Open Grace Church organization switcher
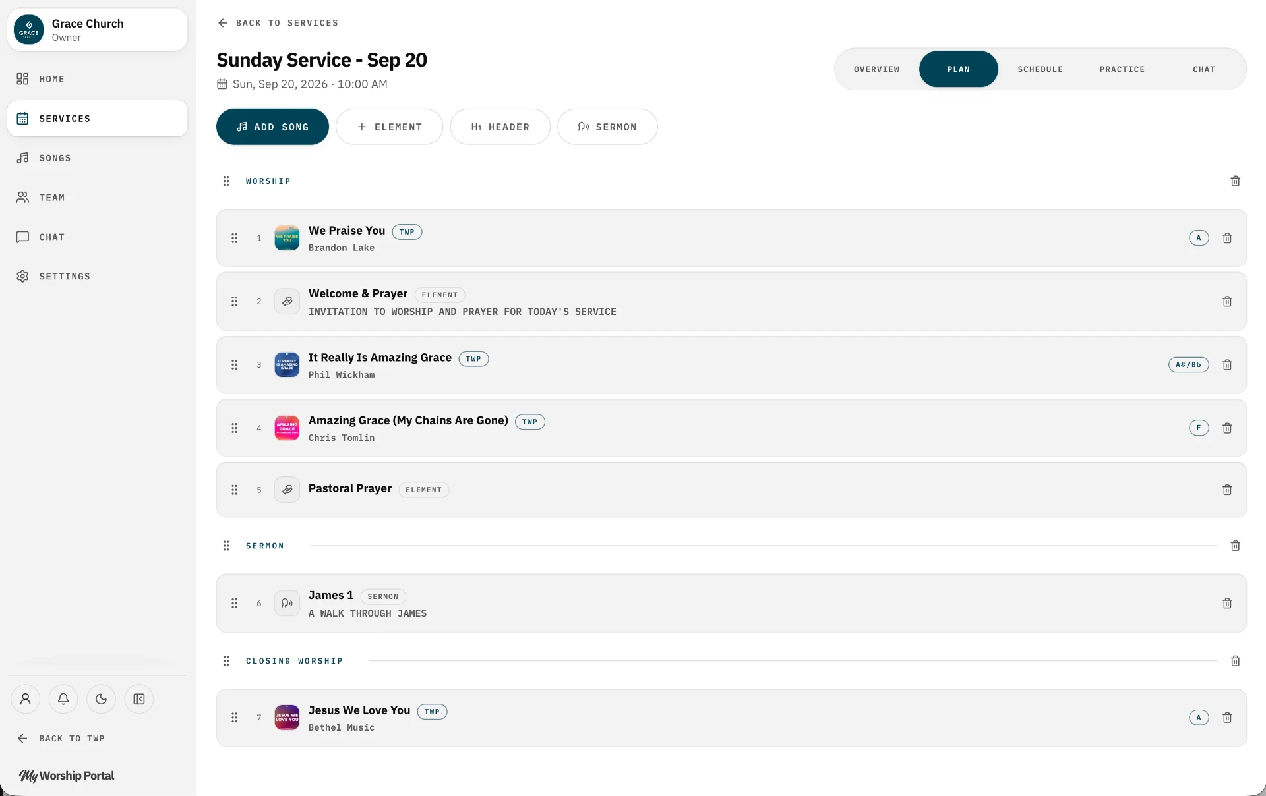The image size is (1266, 796). coord(98,30)
